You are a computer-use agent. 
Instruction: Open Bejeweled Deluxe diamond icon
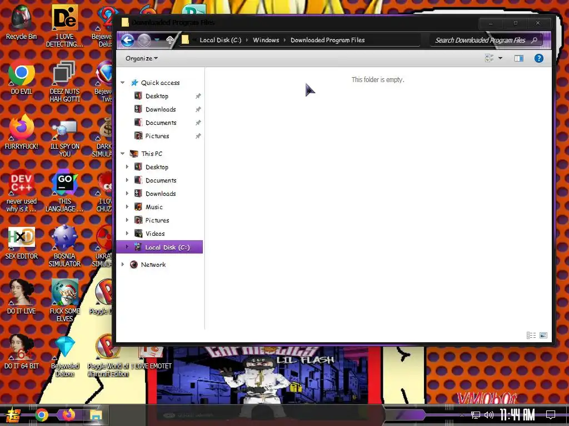tap(64, 356)
